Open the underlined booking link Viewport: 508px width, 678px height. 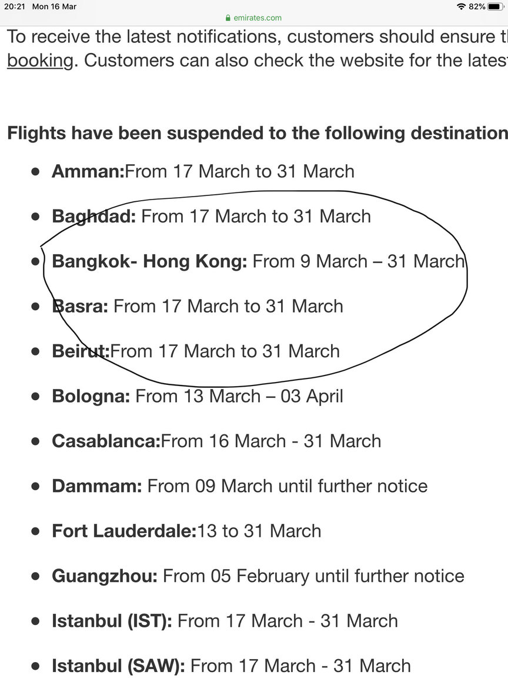click(x=40, y=61)
